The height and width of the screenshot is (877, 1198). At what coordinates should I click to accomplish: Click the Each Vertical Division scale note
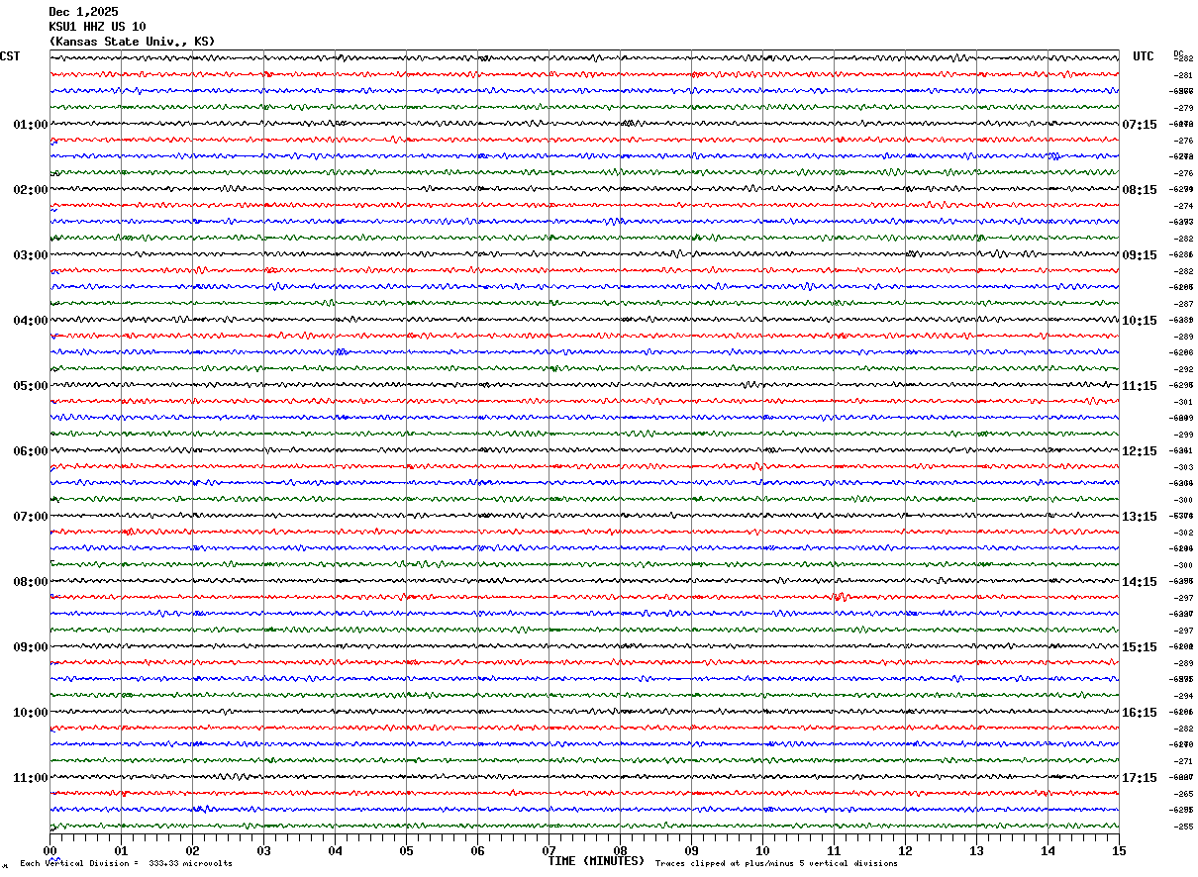click(126, 864)
